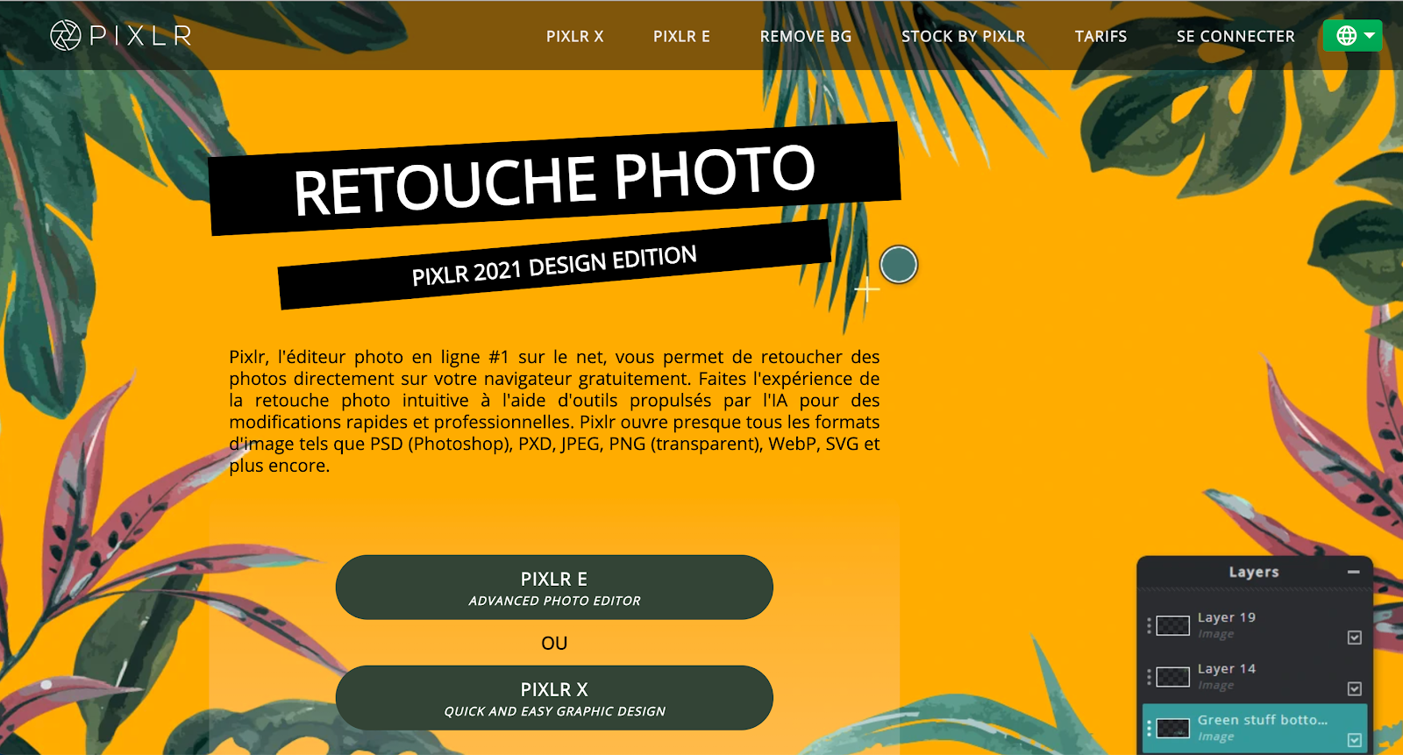This screenshot has width=1403, height=755.
Task: Open the PIXLR X navigation item
Action: (x=574, y=37)
